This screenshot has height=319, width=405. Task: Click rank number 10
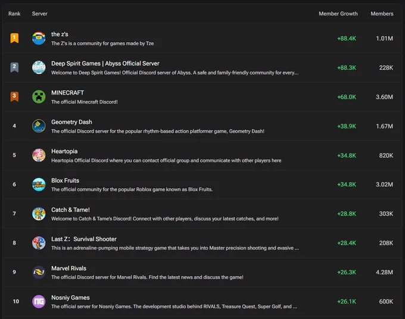pos(16,302)
